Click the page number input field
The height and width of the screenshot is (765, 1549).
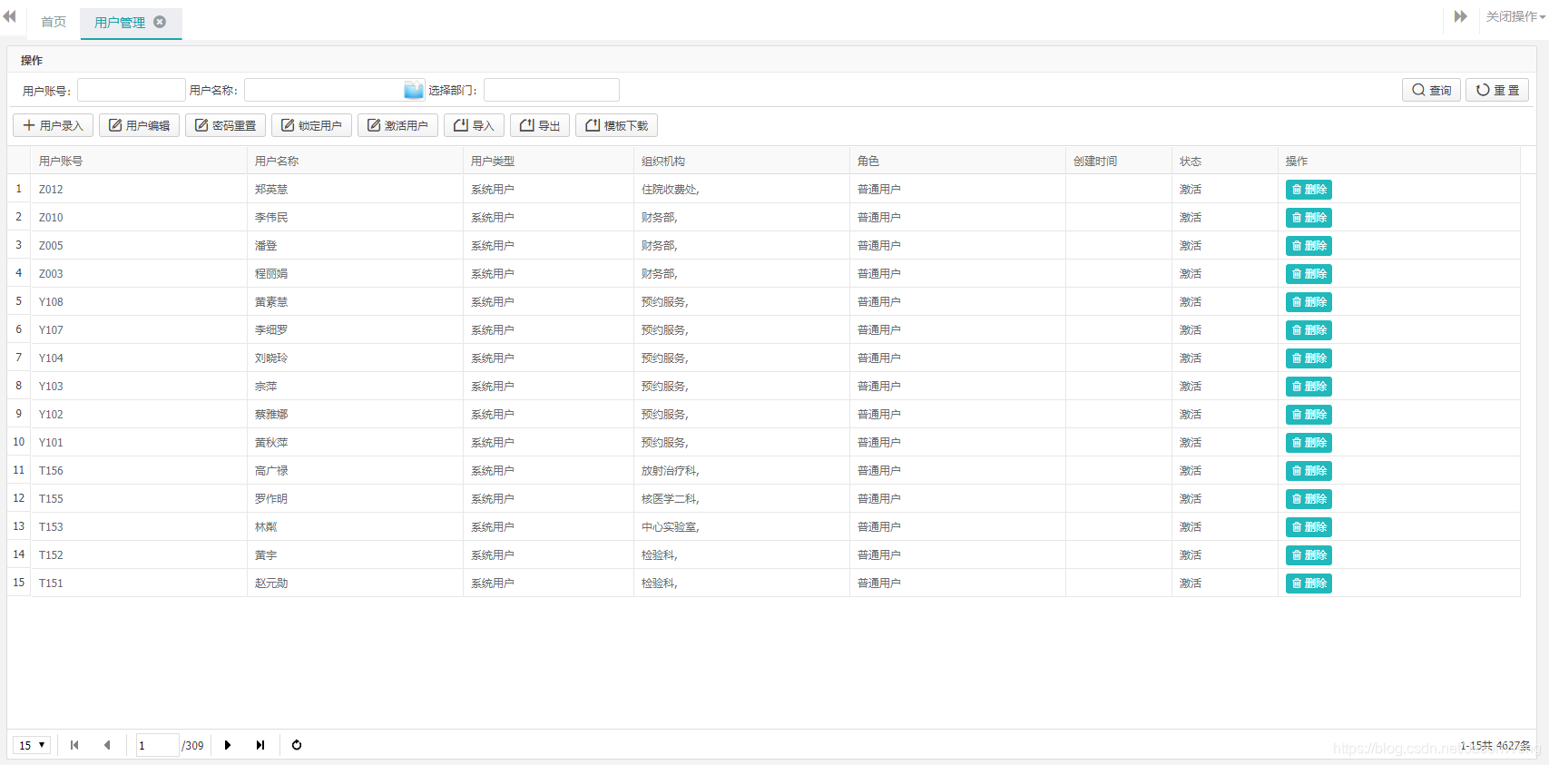[x=157, y=745]
